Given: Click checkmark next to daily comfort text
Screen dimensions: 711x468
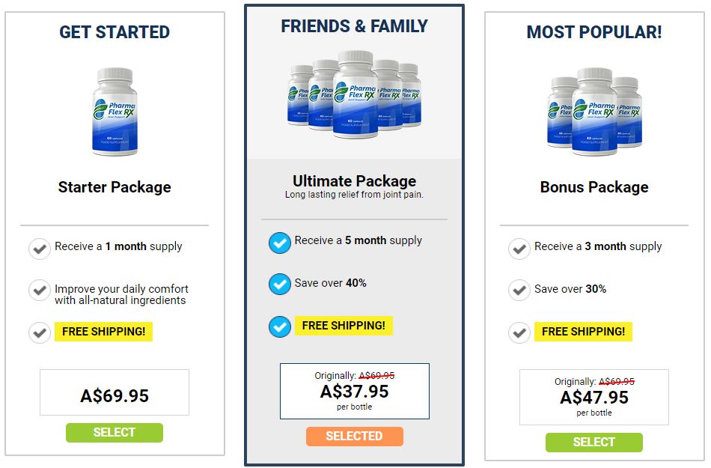Looking at the screenshot, I should pos(40,291).
